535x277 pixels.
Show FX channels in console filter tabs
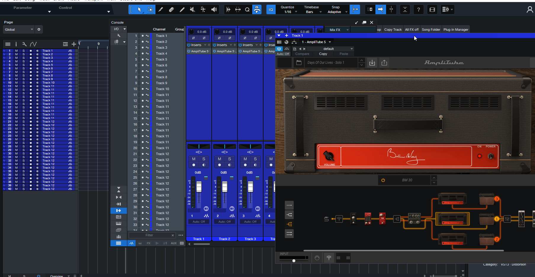[x=149, y=243]
